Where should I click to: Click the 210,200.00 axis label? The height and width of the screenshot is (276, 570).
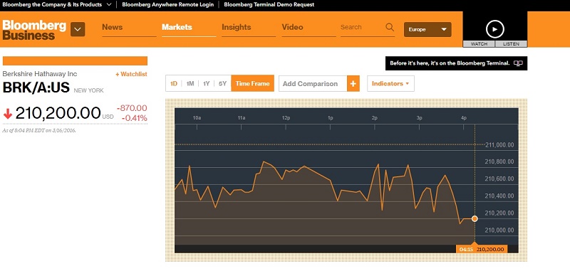coord(499,213)
